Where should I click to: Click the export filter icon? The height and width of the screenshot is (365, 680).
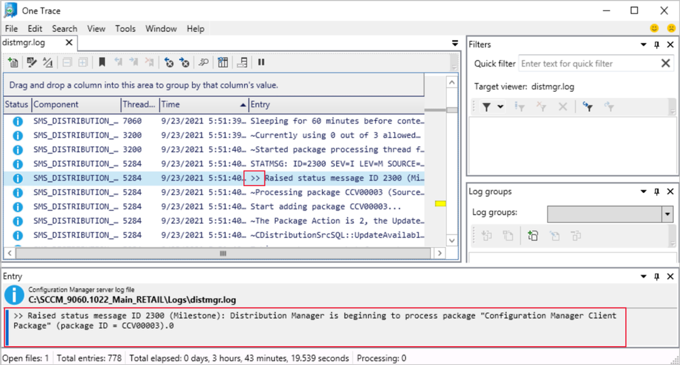pyautogui.click(x=609, y=107)
